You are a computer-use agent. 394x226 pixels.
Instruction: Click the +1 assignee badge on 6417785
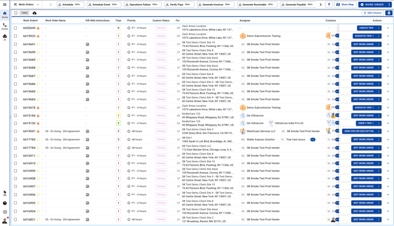[x=313, y=140]
